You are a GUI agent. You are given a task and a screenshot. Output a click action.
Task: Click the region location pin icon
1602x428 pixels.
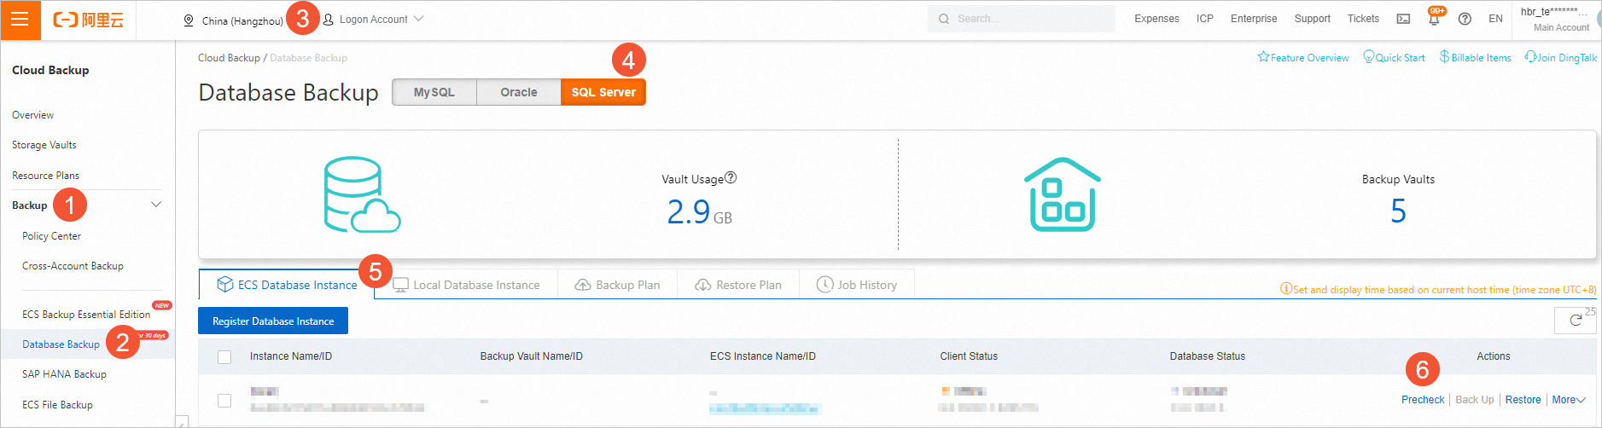coord(189,20)
